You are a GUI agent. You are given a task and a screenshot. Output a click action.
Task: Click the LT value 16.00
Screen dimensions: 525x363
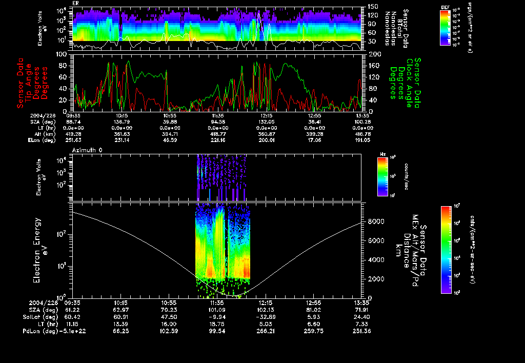[x=169, y=324]
